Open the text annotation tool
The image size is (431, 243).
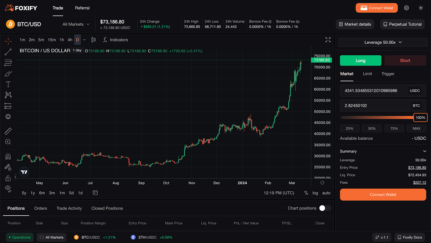tap(8, 84)
